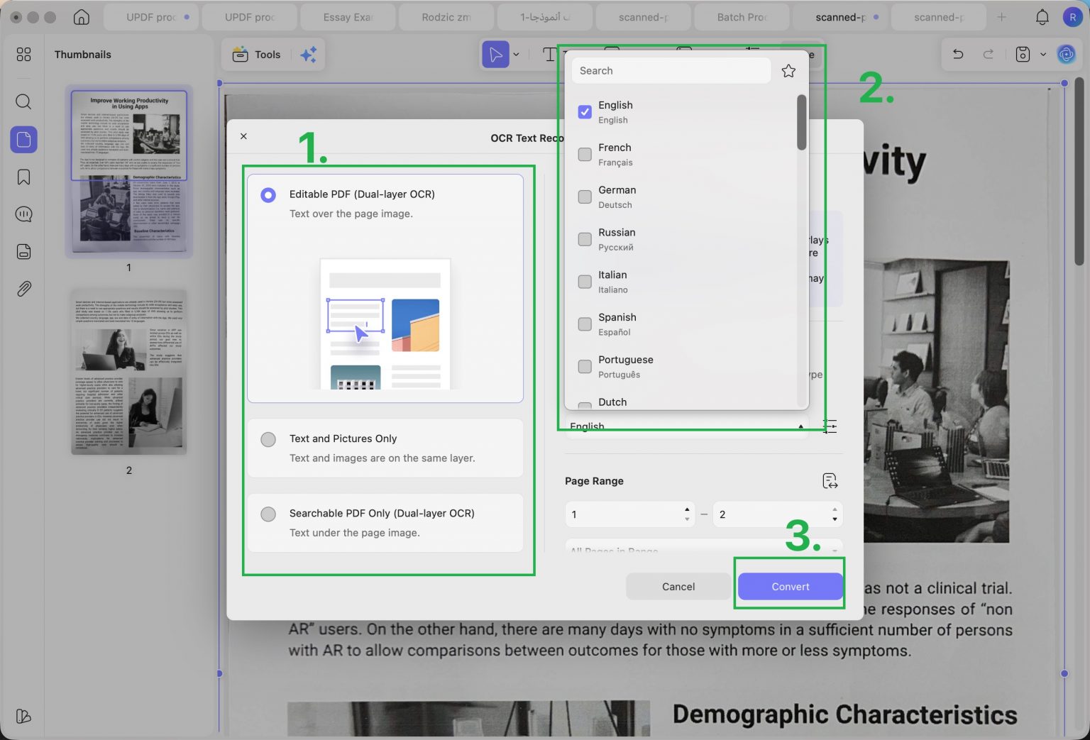Undo the last action
The image size is (1090, 740).
[x=958, y=54]
